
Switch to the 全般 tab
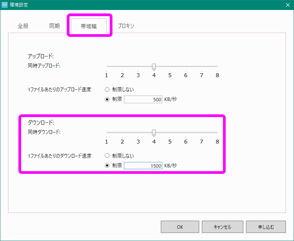(x=23, y=26)
